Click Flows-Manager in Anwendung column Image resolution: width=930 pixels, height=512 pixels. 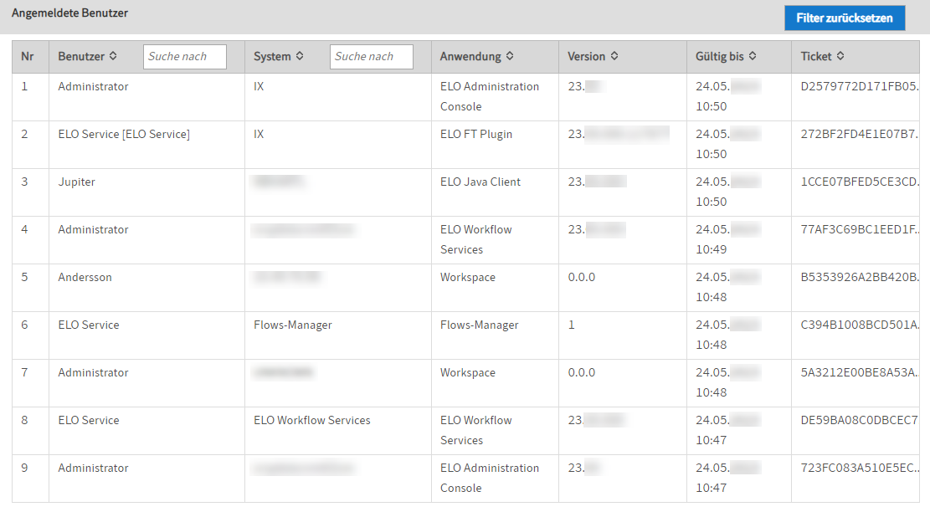click(480, 325)
